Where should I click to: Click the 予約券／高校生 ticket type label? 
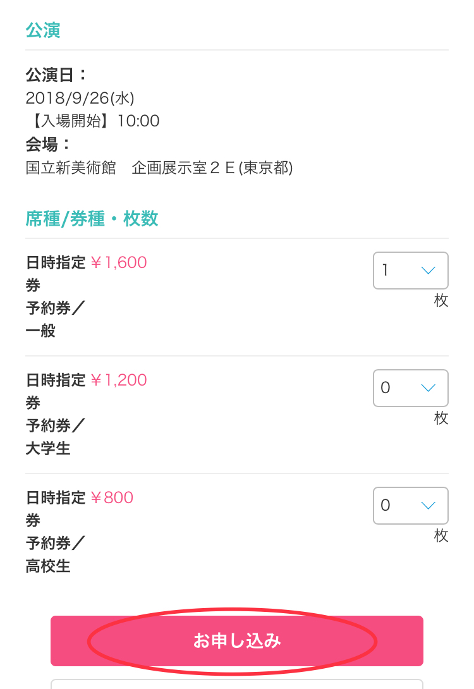55,554
